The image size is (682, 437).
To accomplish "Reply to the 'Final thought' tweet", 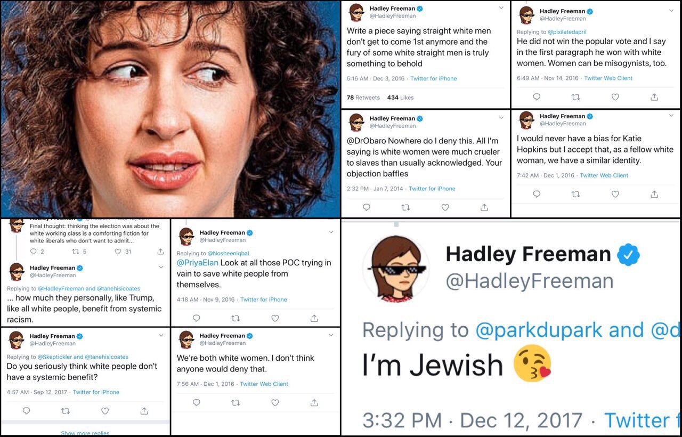I will click(34, 252).
